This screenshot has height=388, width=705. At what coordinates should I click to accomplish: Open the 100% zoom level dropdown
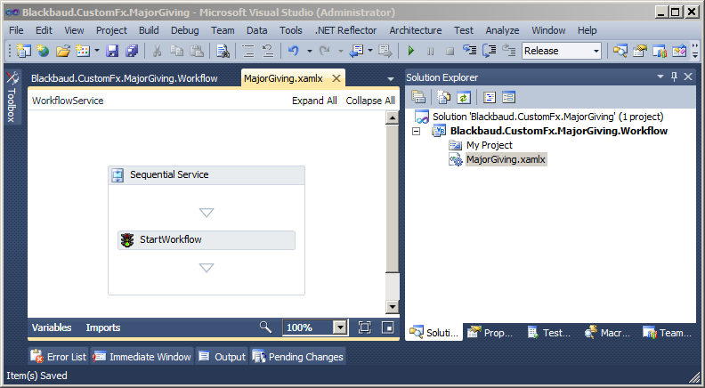click(339, 327)
